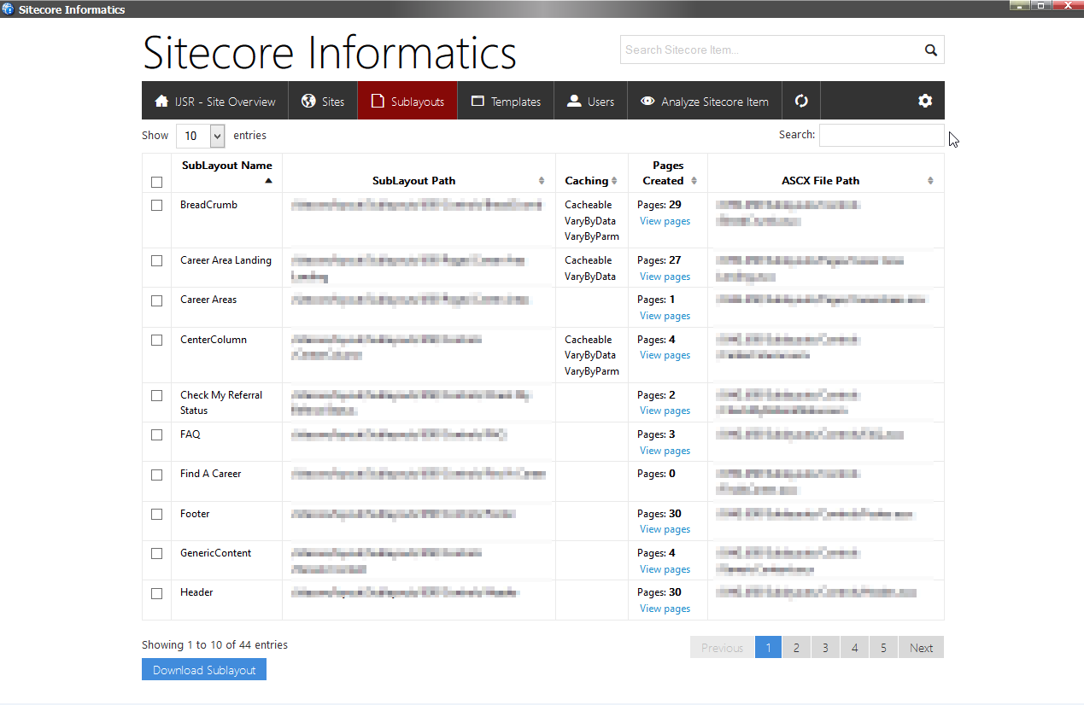Screen dimensions: 1084x705
Task: Click the BreadCrumb sublayout name
Action: point(208,205)
